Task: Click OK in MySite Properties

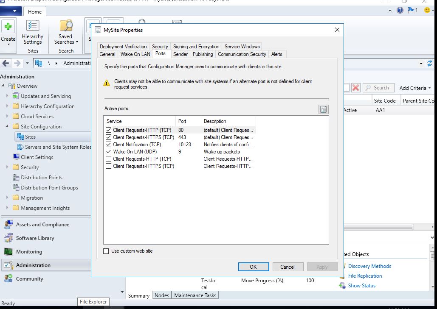Action: [x=254, y=267]
